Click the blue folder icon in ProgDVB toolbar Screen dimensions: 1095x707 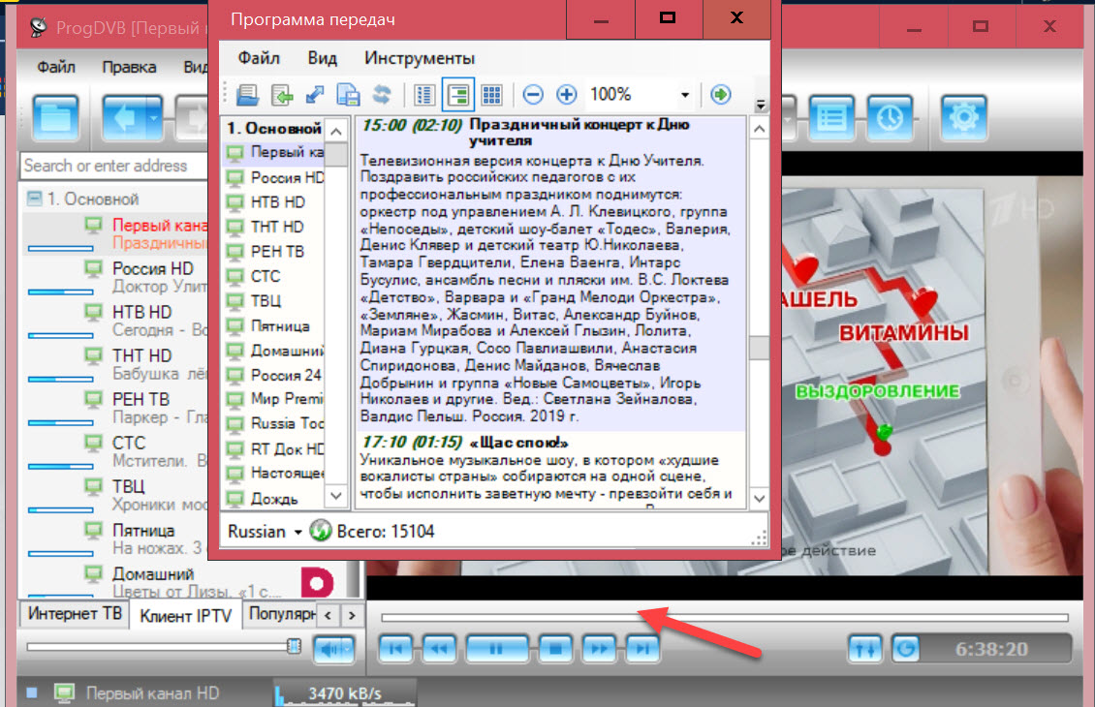point(56,117)
